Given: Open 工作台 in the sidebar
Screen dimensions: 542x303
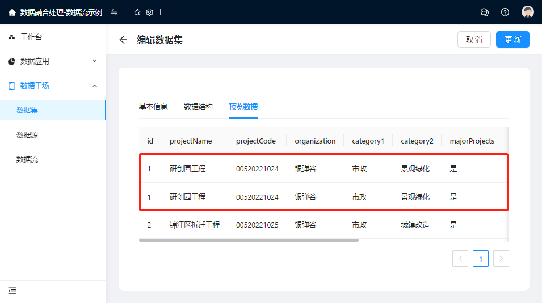Looking at the screenshot, I should click(31, 37).
